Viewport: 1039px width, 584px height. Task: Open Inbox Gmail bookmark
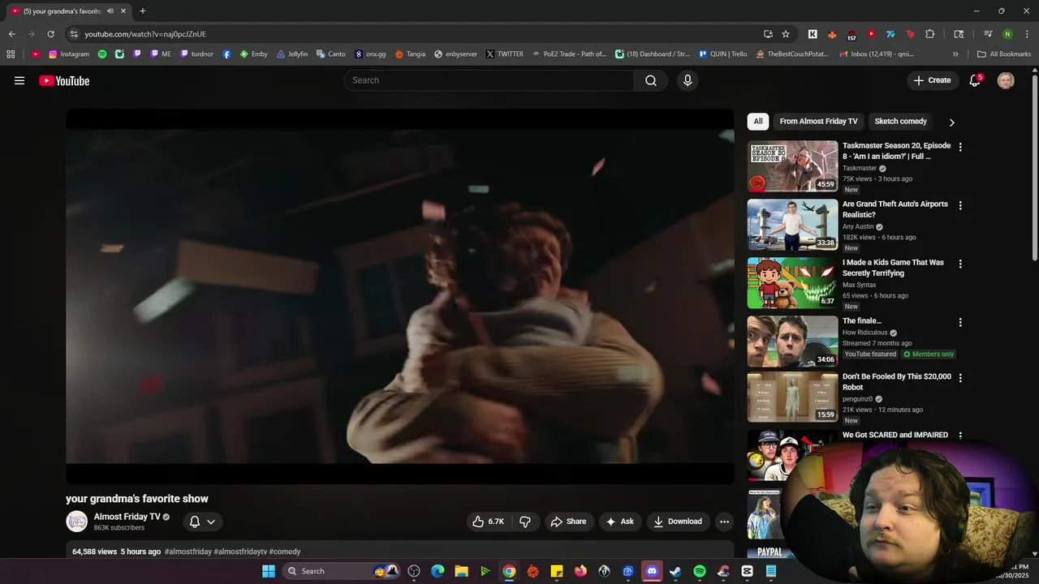point(877,54)
